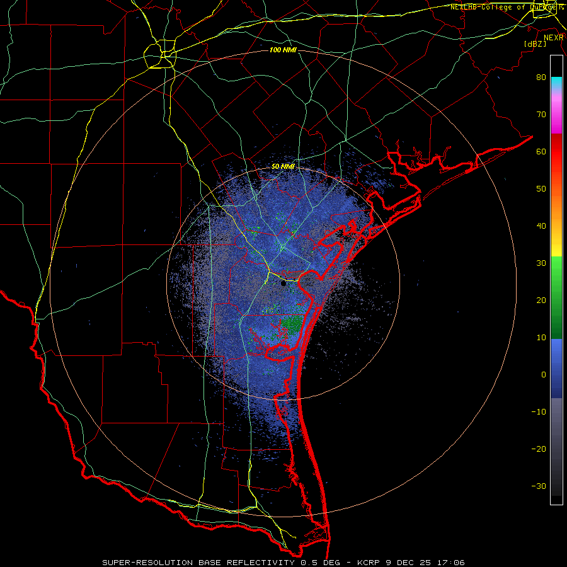
Task: Click the 50 value on dBZ scale
Action: (x=541, y=189)
